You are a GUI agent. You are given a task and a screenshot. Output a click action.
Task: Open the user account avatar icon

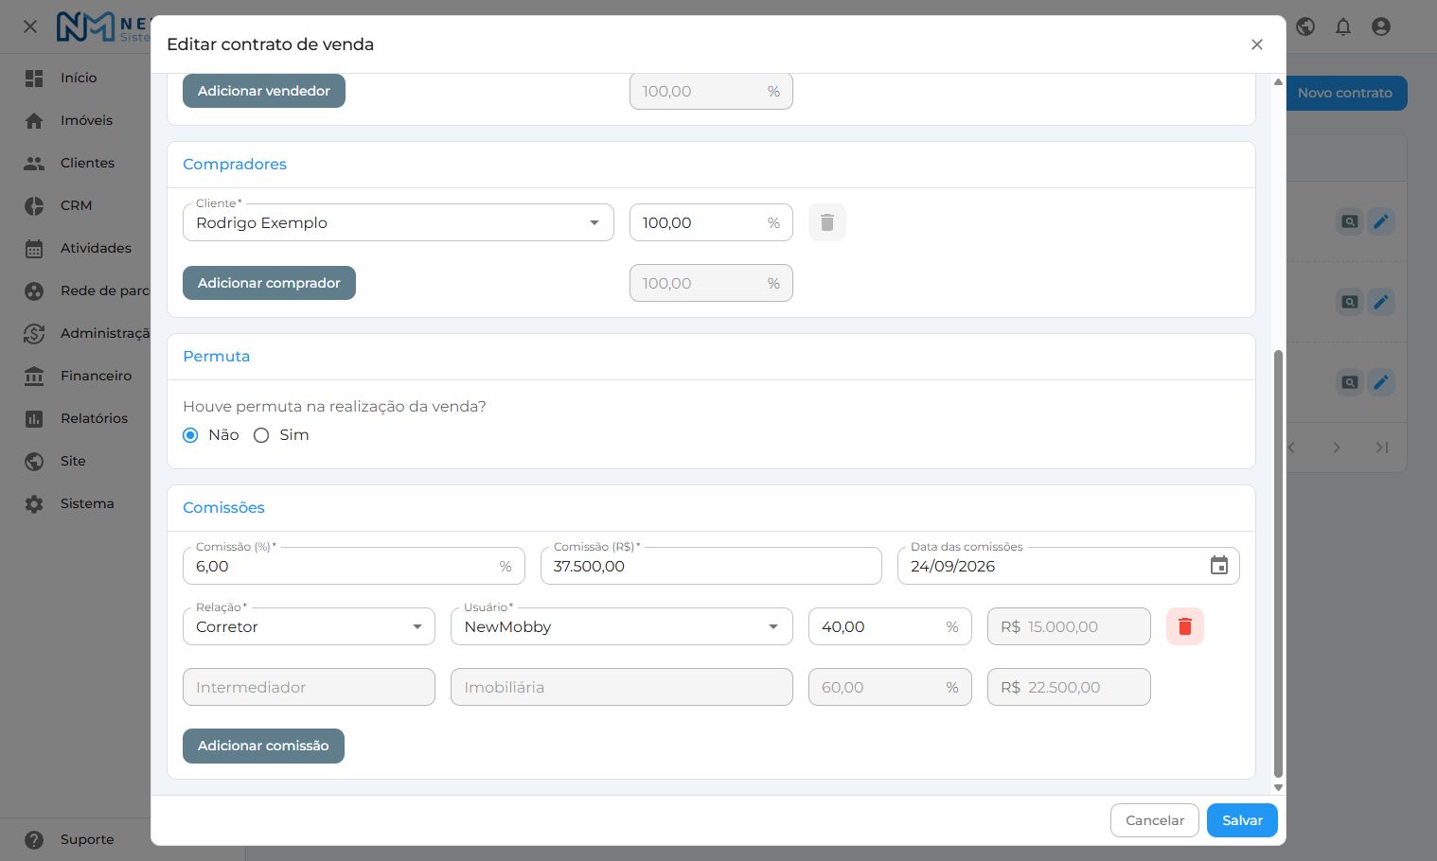click(x=1380, y=26)
